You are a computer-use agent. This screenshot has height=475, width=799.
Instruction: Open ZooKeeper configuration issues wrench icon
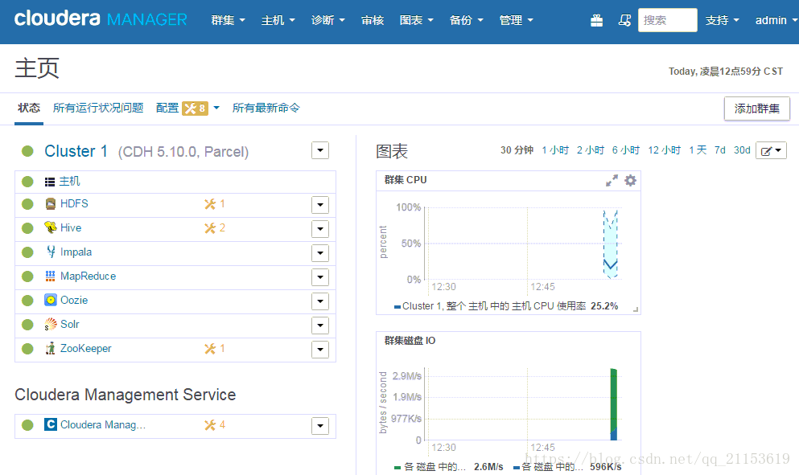pyautogui.click(x=210, y=349)
